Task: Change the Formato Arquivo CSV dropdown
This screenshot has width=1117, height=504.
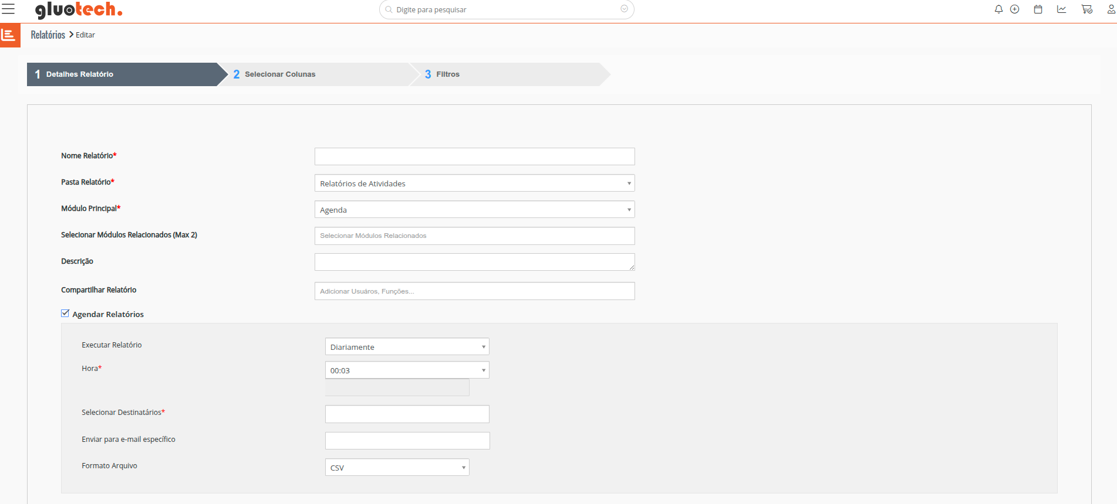Action: point(397,468)
